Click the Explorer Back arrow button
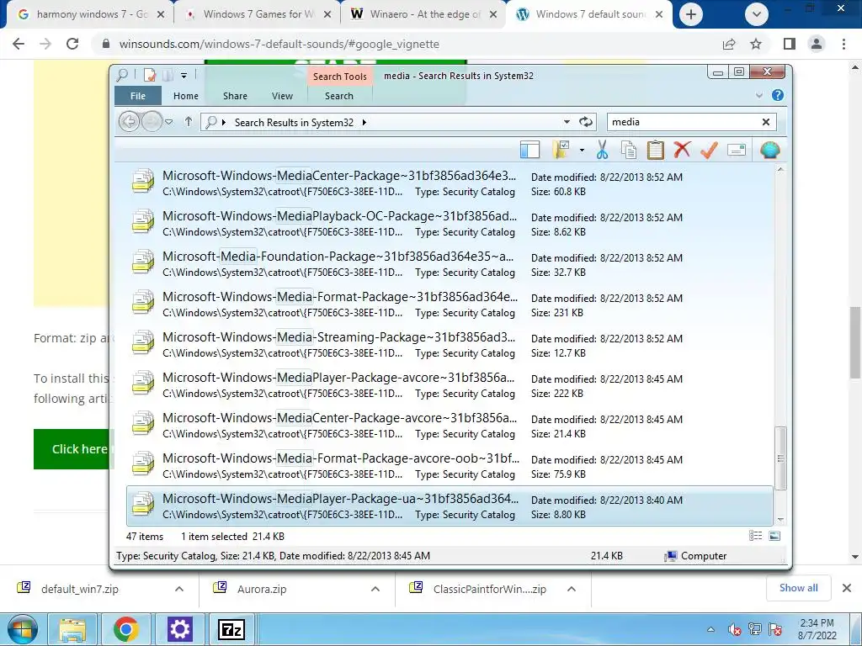 tap(129, 121)
